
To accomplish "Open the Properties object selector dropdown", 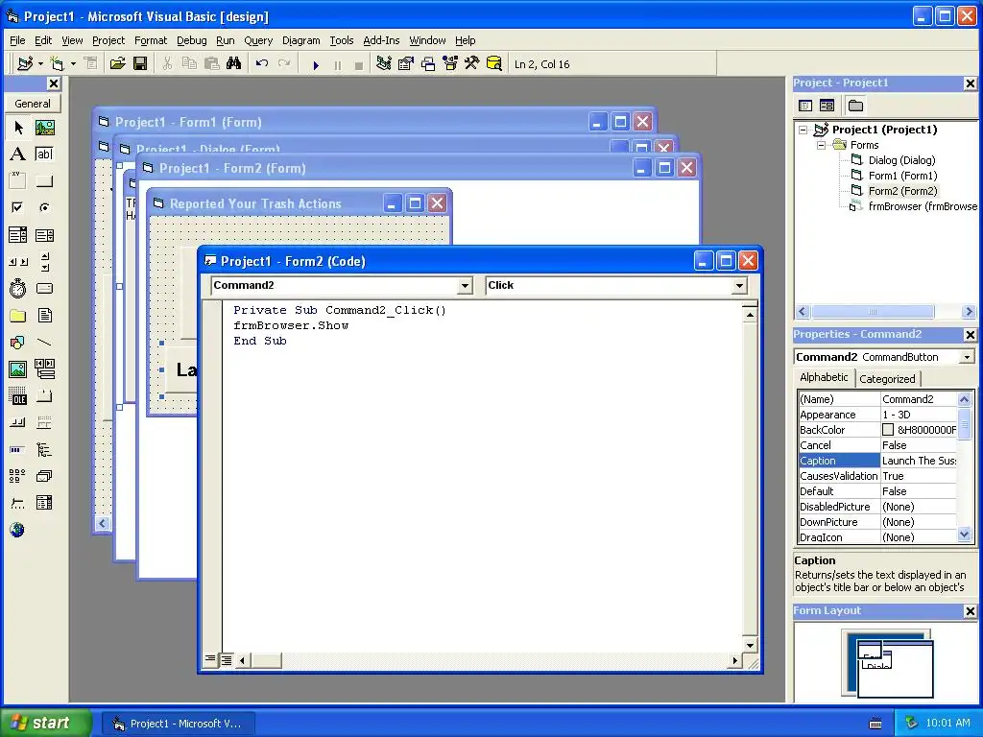I will click(967, 357).
